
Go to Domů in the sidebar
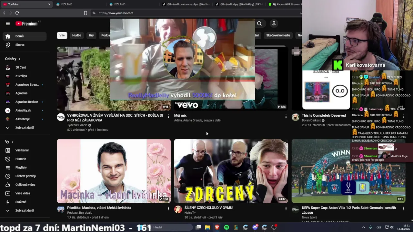[x=25, y=36]
